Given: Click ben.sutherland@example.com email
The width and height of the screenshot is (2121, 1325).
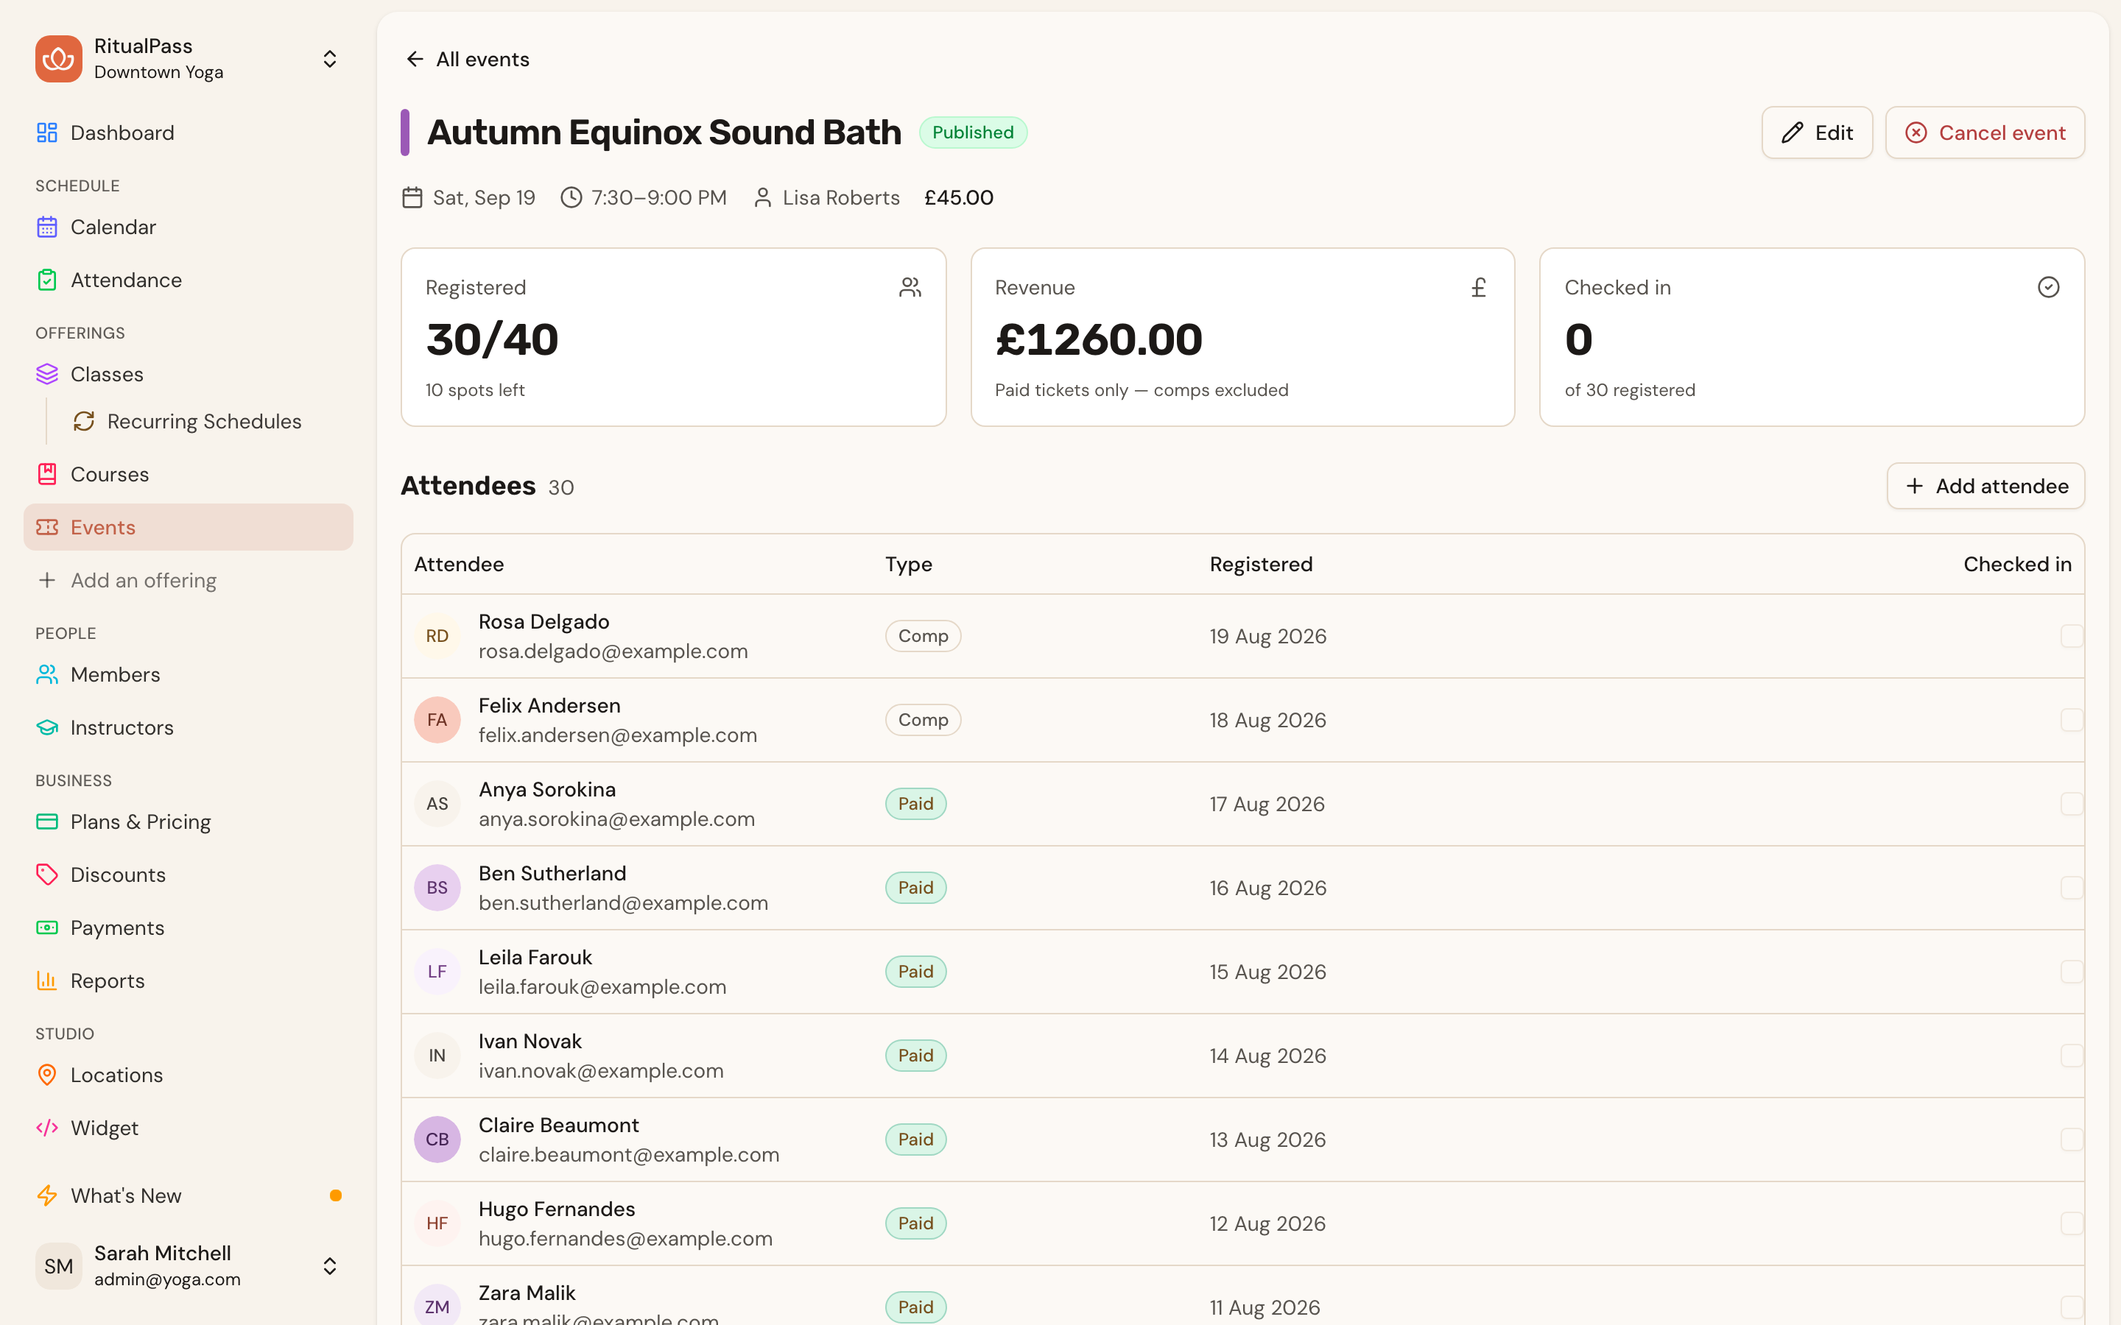Looking at the screenshot, I should (623, 902).
